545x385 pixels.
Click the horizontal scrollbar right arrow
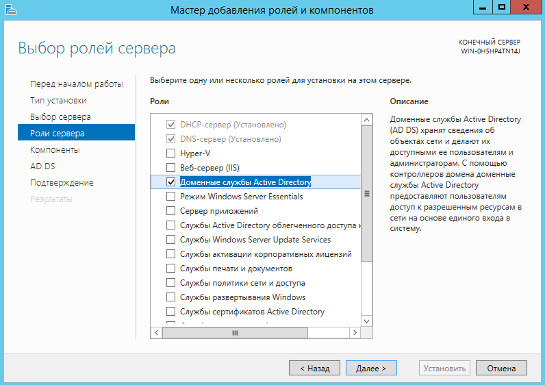click(x=355, y=332)
